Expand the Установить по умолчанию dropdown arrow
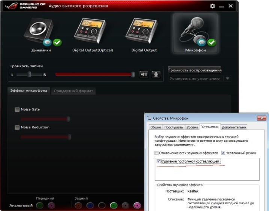This screenshot has height=211, width=269. click(227, 79)
